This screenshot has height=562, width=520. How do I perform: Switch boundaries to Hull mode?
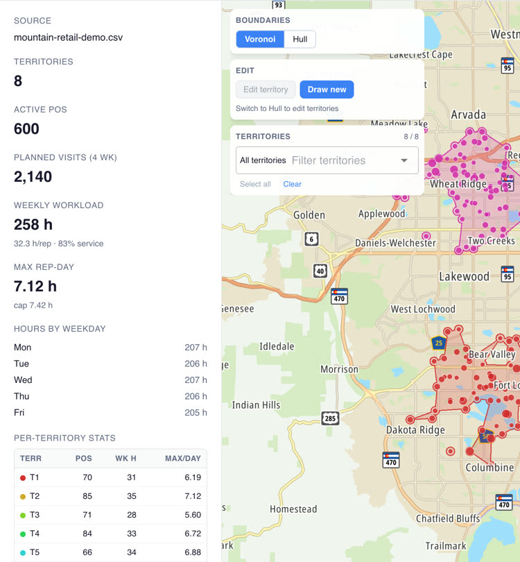300,39
